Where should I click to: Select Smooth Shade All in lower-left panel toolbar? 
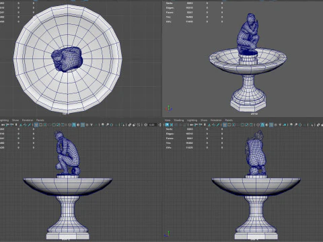coord(74,125)
